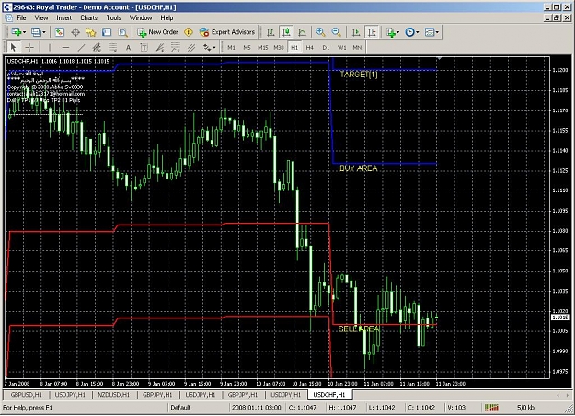Viewport: 575px width, 416px height.
Task: Select the equidistant channel tool marked E
Action: click(97, 47)
